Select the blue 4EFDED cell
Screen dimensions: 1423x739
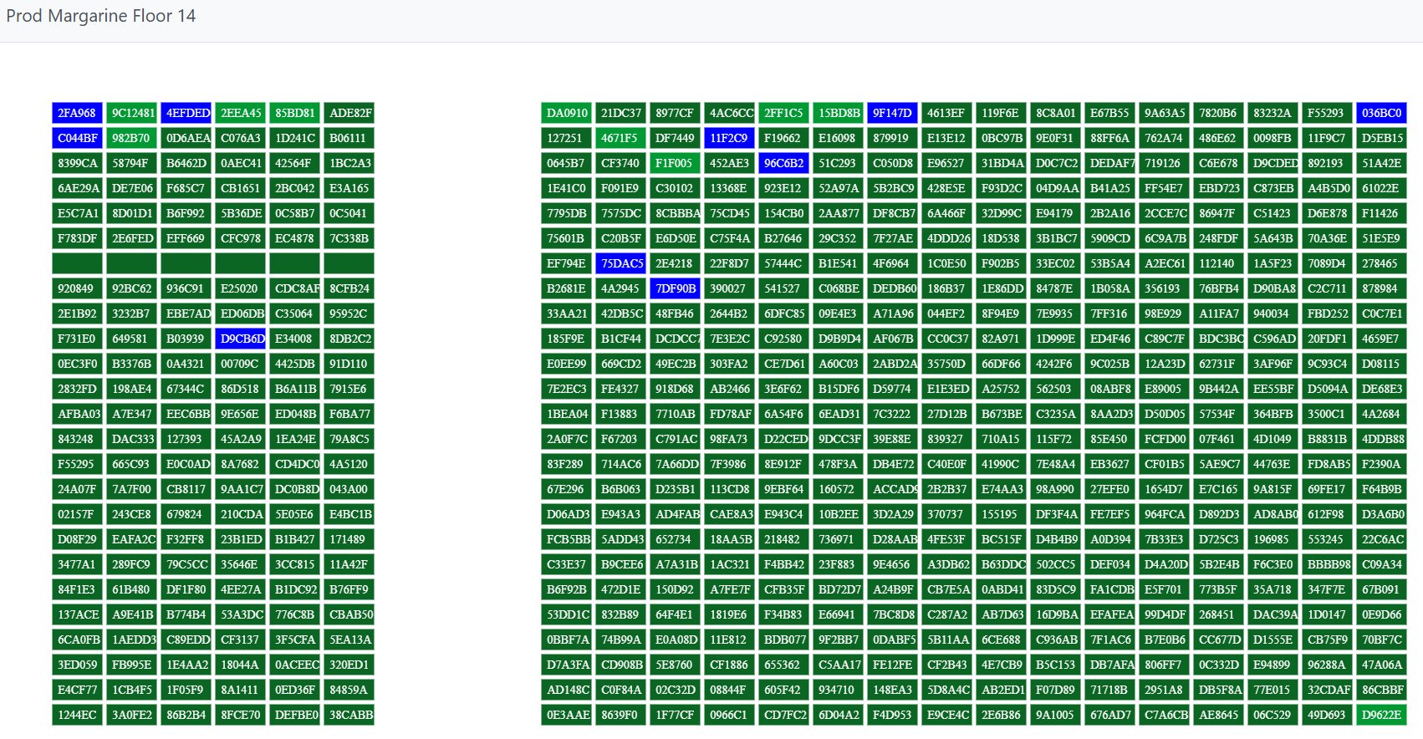186,113
